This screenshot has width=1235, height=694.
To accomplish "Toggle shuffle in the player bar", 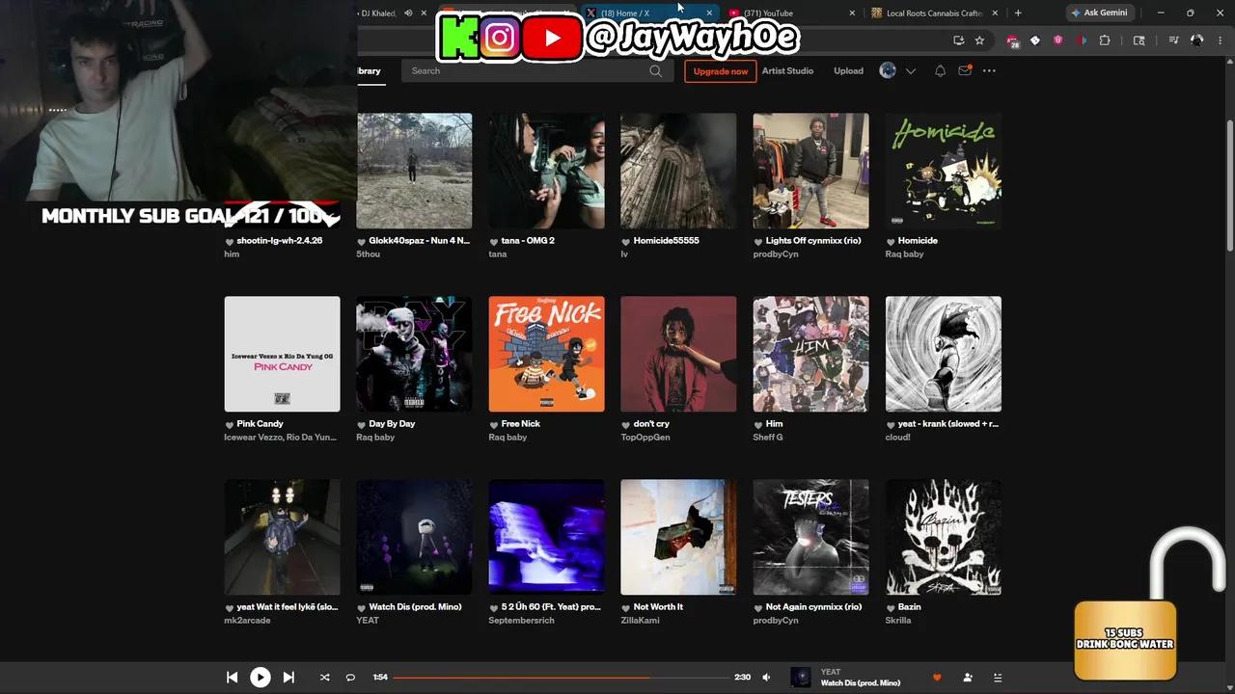I will coord(324,678).
